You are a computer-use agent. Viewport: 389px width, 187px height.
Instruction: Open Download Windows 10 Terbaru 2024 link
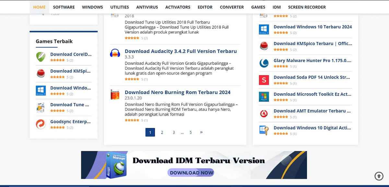313,27
